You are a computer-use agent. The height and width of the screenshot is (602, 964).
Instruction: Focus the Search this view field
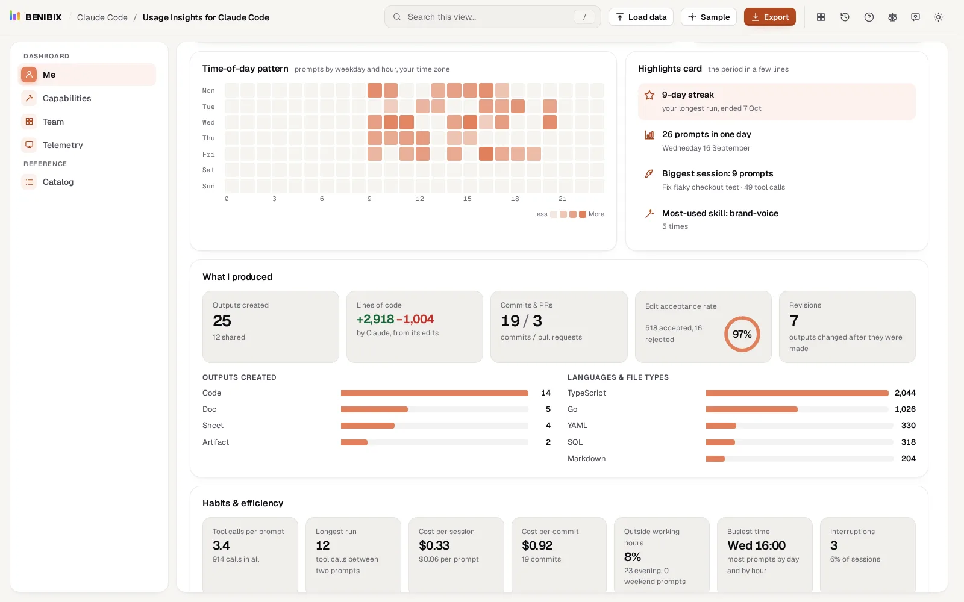[492, 17]
